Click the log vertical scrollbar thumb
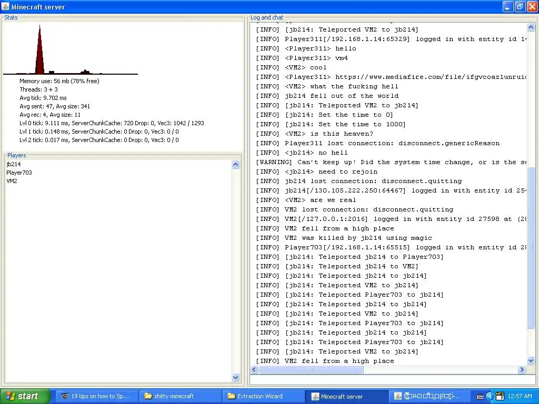This screenshot has width=539, height=404. point(531,247)
